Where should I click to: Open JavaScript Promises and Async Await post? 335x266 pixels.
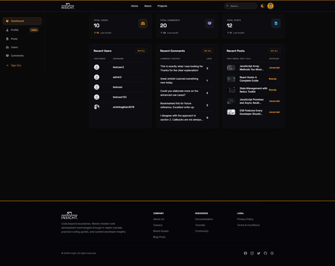[252, 101]
